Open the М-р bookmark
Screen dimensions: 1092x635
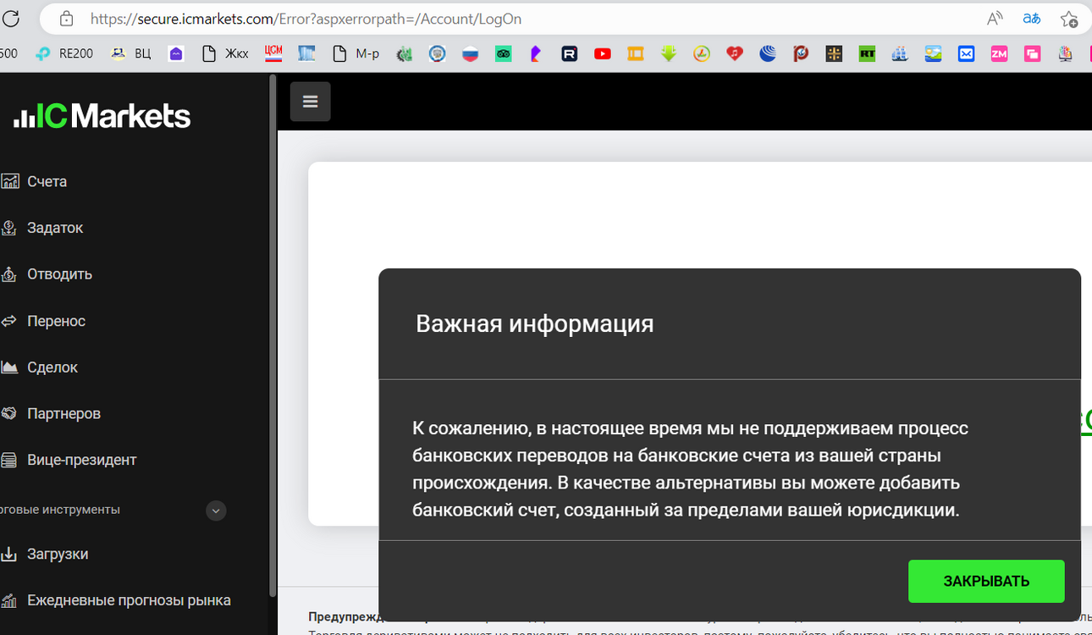356,53
